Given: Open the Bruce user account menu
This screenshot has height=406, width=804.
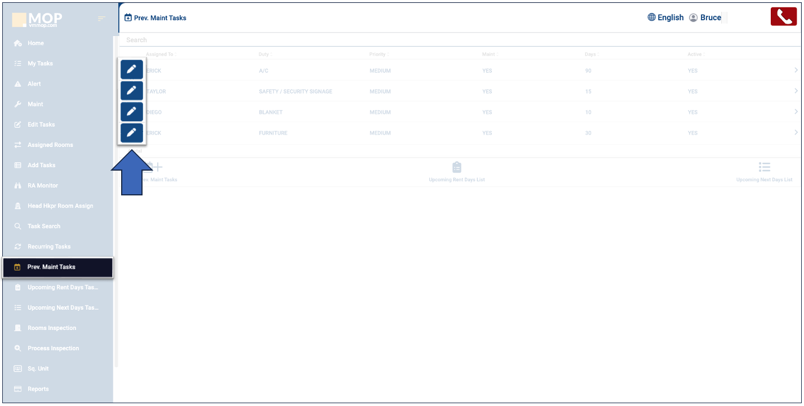Looking at the screenshot, I should [705, 17].
